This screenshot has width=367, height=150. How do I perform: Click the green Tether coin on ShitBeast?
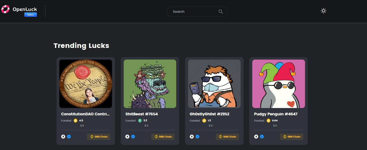coord(140,121)
